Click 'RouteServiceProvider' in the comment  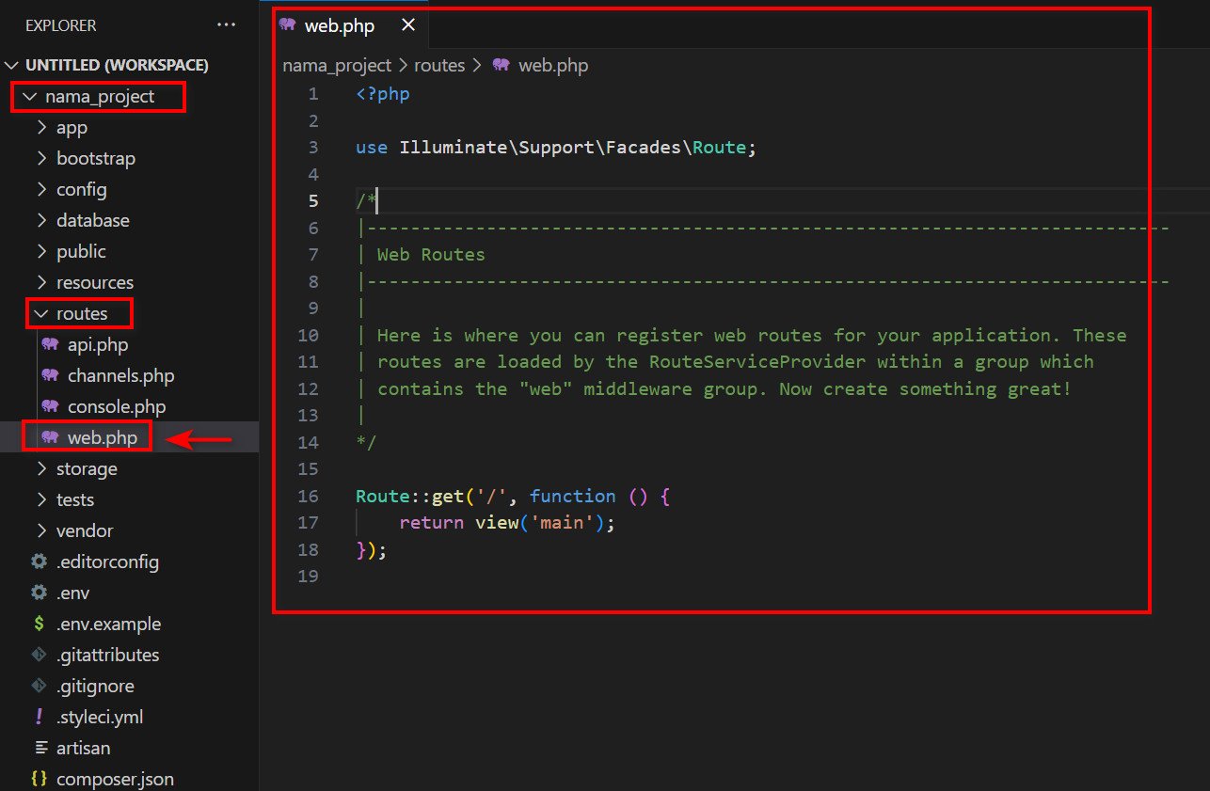pyautogui.click(x=757, y=362)
